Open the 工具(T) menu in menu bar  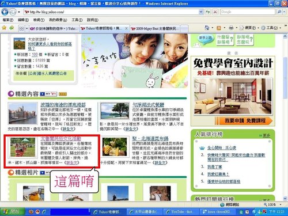coord(77,20)
